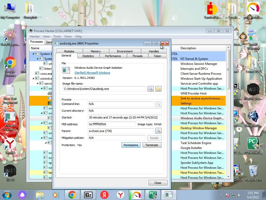The width and height of the screenshot is (266, 200).
Task: Collapse the services.exe tree node
Action: click(37, 84)
